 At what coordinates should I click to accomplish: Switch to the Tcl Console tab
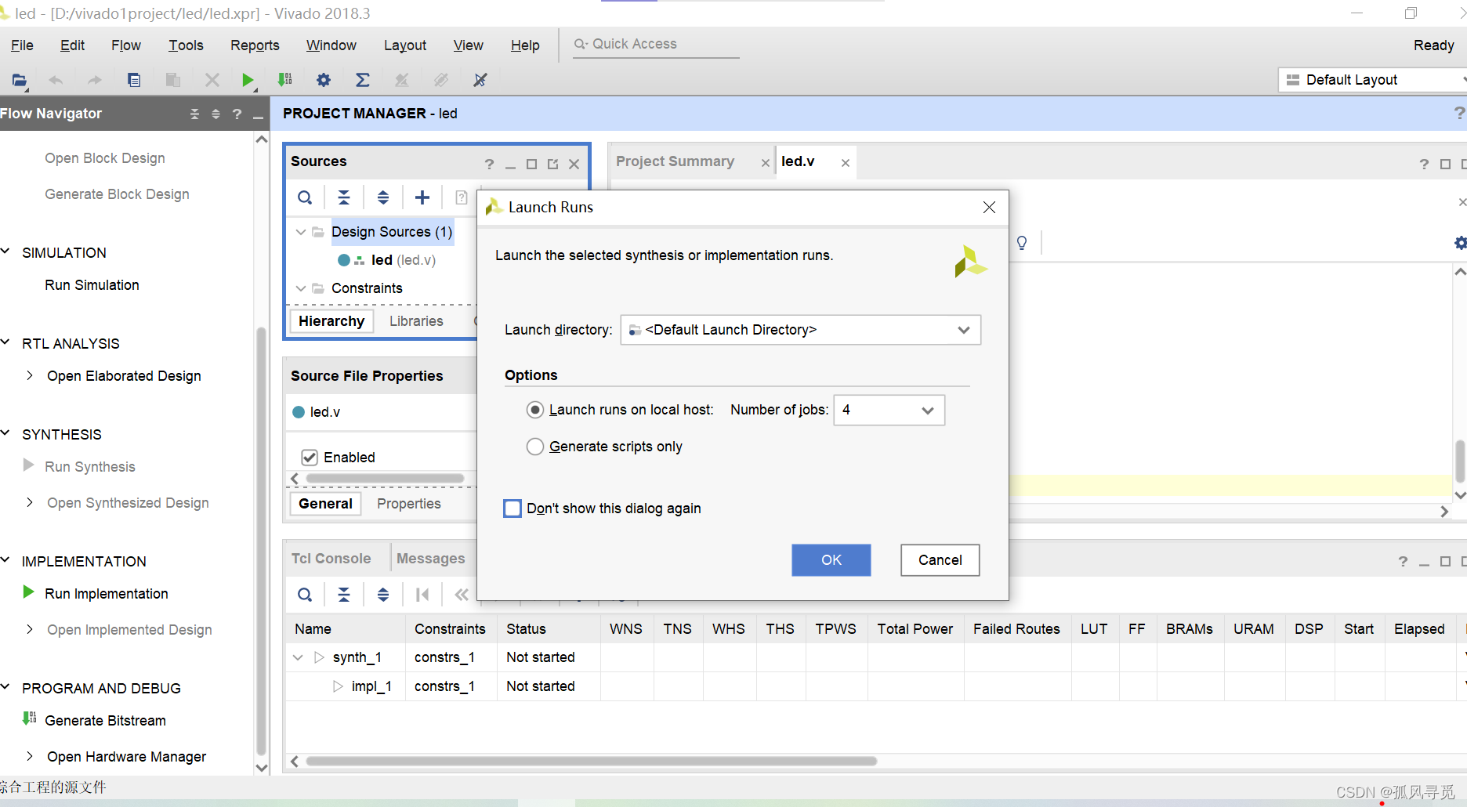pyautogui.click(x=331, y=559)
